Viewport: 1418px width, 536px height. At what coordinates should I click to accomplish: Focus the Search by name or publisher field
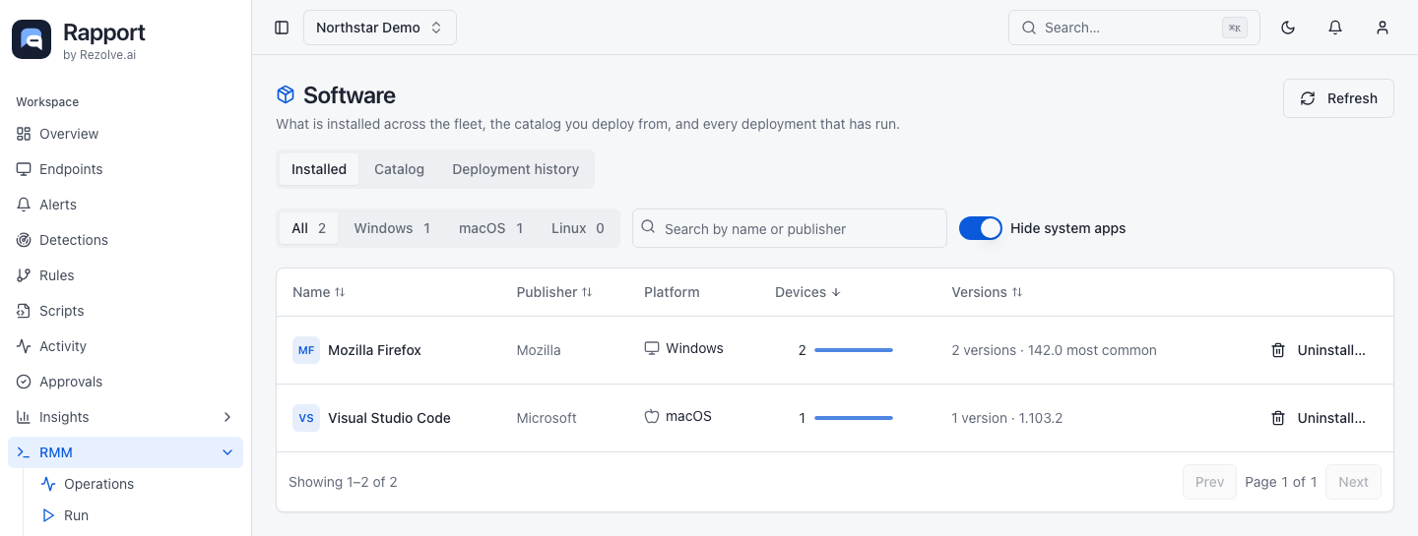pyautogui.click(x=790, y=228)
